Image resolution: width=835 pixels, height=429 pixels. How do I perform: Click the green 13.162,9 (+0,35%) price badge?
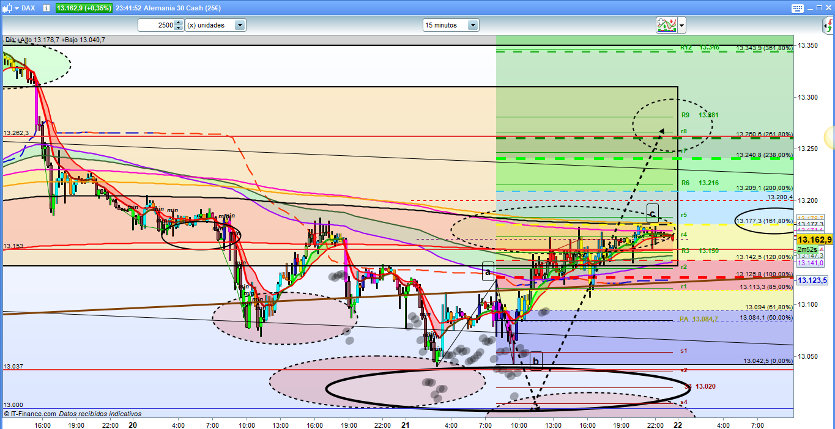tap(84, 8)
